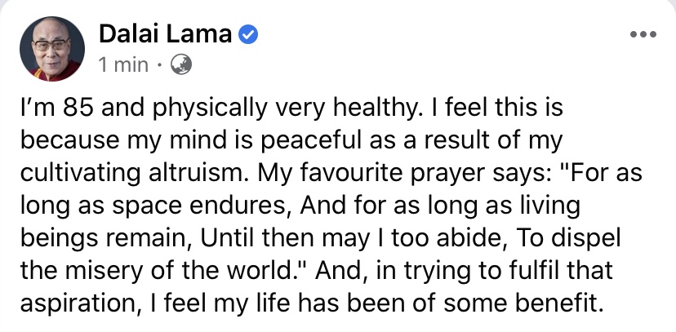This screenshot has height=332, width=676.
Task: Click the "1 min" post timestamp
Action: (123, 64)
